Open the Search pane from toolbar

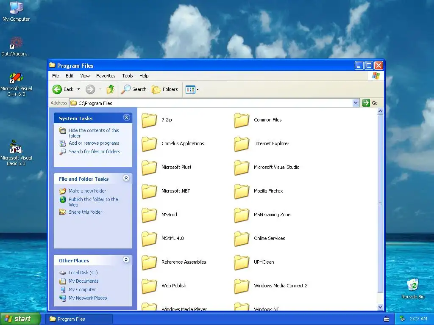pos(134,89)
